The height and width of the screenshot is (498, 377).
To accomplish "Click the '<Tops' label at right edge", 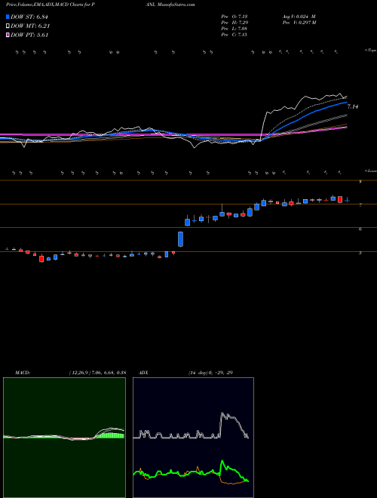I will pyautogui.click(x=370, y=51).
